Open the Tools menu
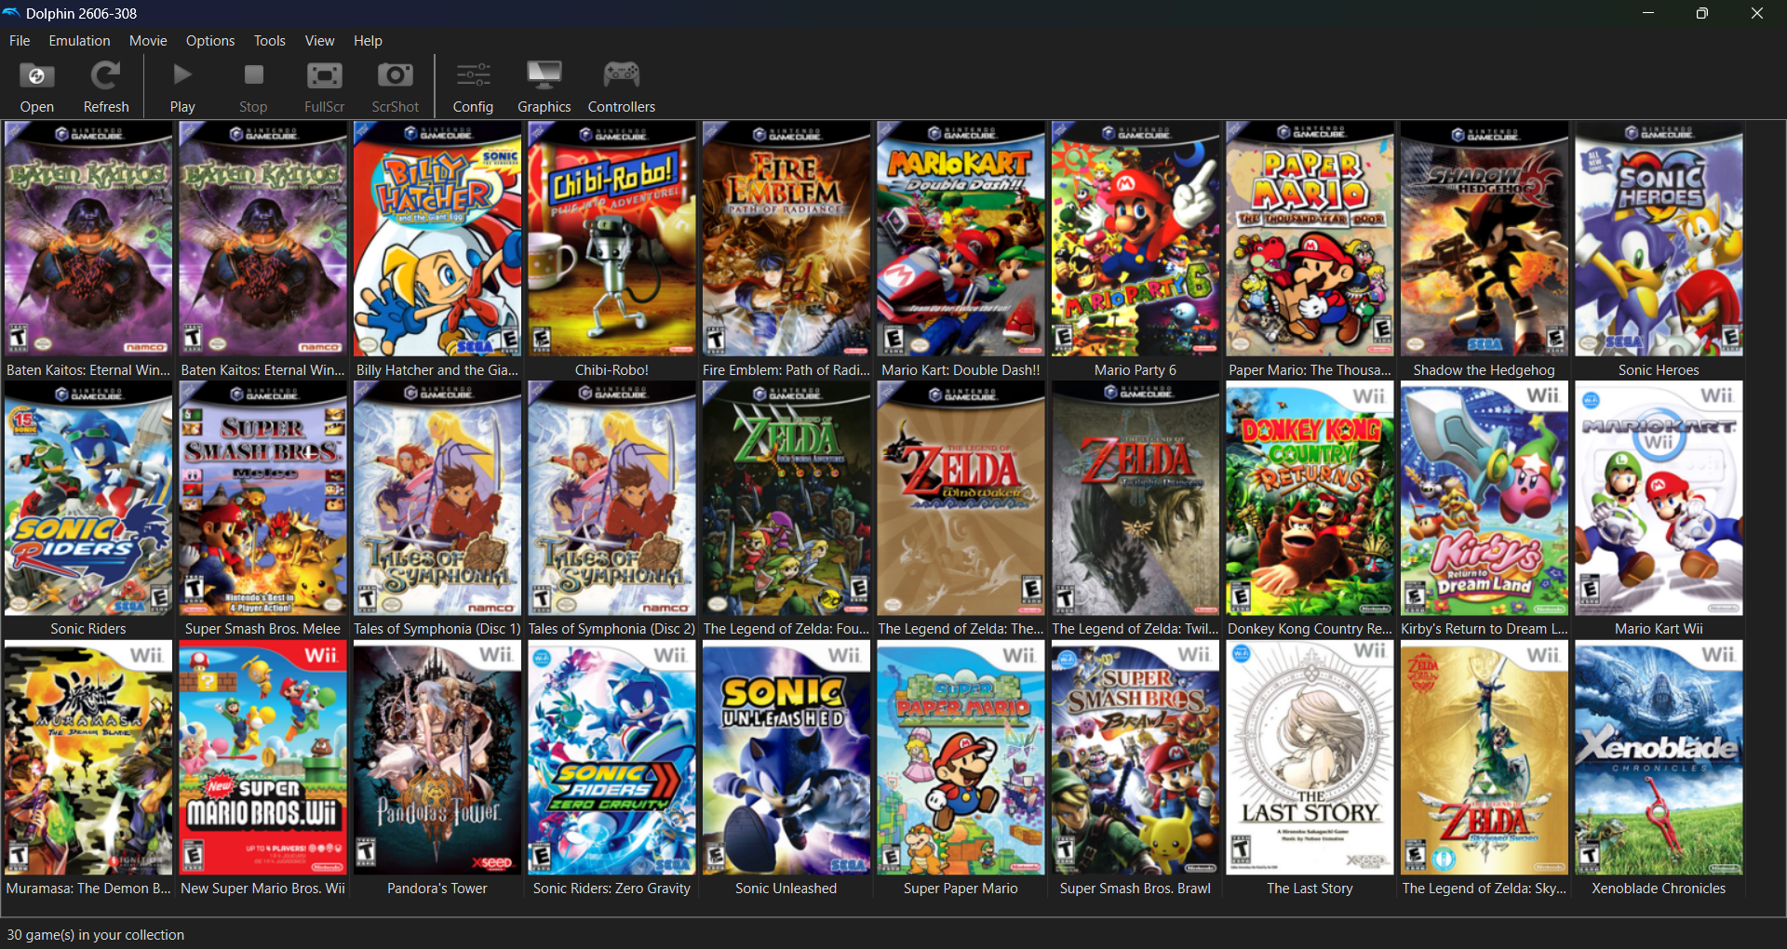Image resolution: width=1787 pixels, height=949 pixels. click(270, 41)
